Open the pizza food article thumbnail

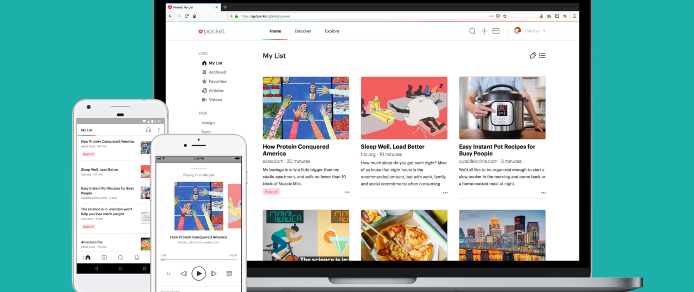coord(404,235)
